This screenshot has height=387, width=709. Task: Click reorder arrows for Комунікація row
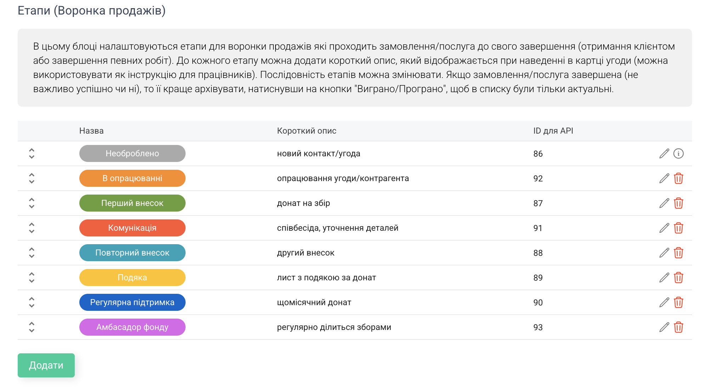coord(32,228)
